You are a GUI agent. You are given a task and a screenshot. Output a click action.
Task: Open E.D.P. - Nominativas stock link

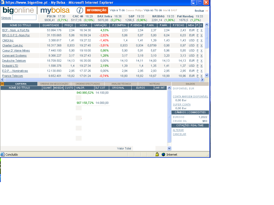(15, 71)
